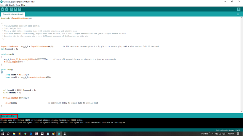Create a new sketch with the New icon

12,9
